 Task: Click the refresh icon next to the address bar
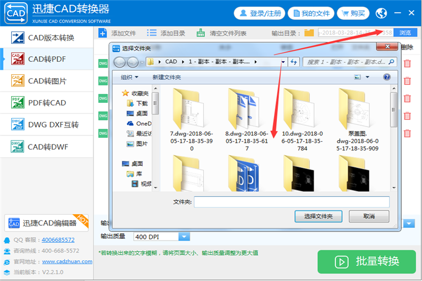294,62
